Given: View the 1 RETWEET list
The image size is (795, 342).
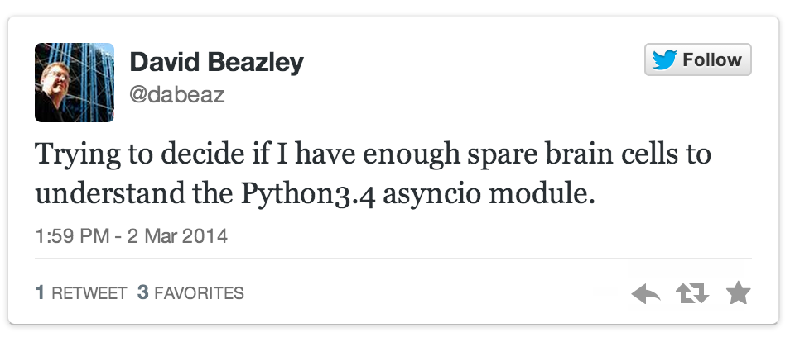Looking at the screenshot, I should click(80, 293).
